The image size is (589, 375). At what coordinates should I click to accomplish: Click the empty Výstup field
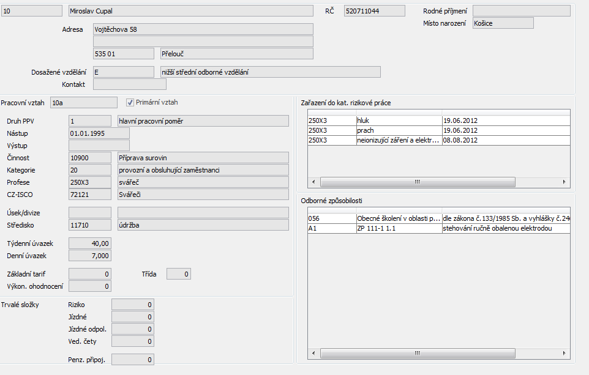pos(99,146)
